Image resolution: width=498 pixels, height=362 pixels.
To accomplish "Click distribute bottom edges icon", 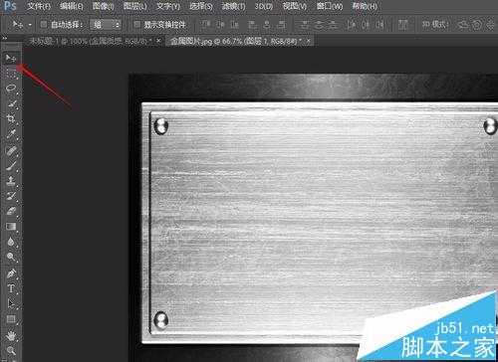I will point(333,24).
